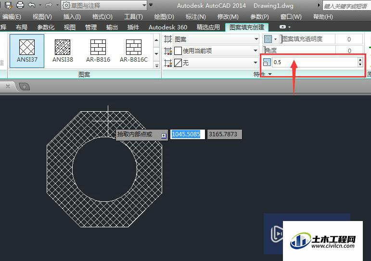Click the hatch pattern scale icon
371x261 pixels.
click(267, 62)
